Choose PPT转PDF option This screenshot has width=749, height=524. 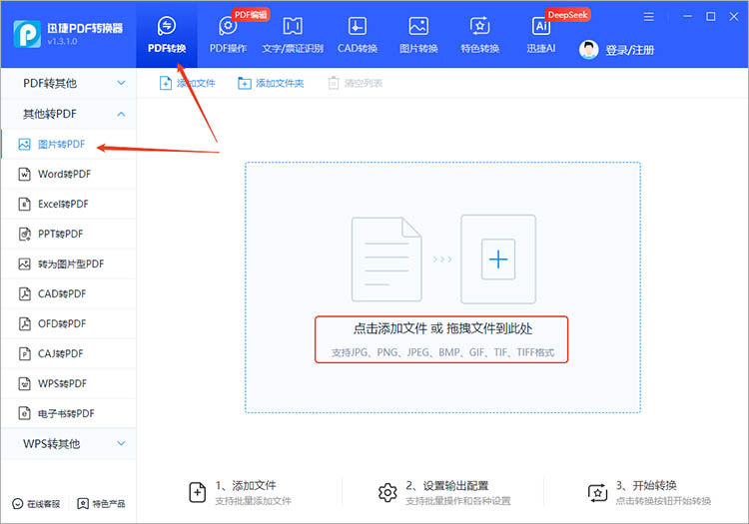click(x=68, y=234)
